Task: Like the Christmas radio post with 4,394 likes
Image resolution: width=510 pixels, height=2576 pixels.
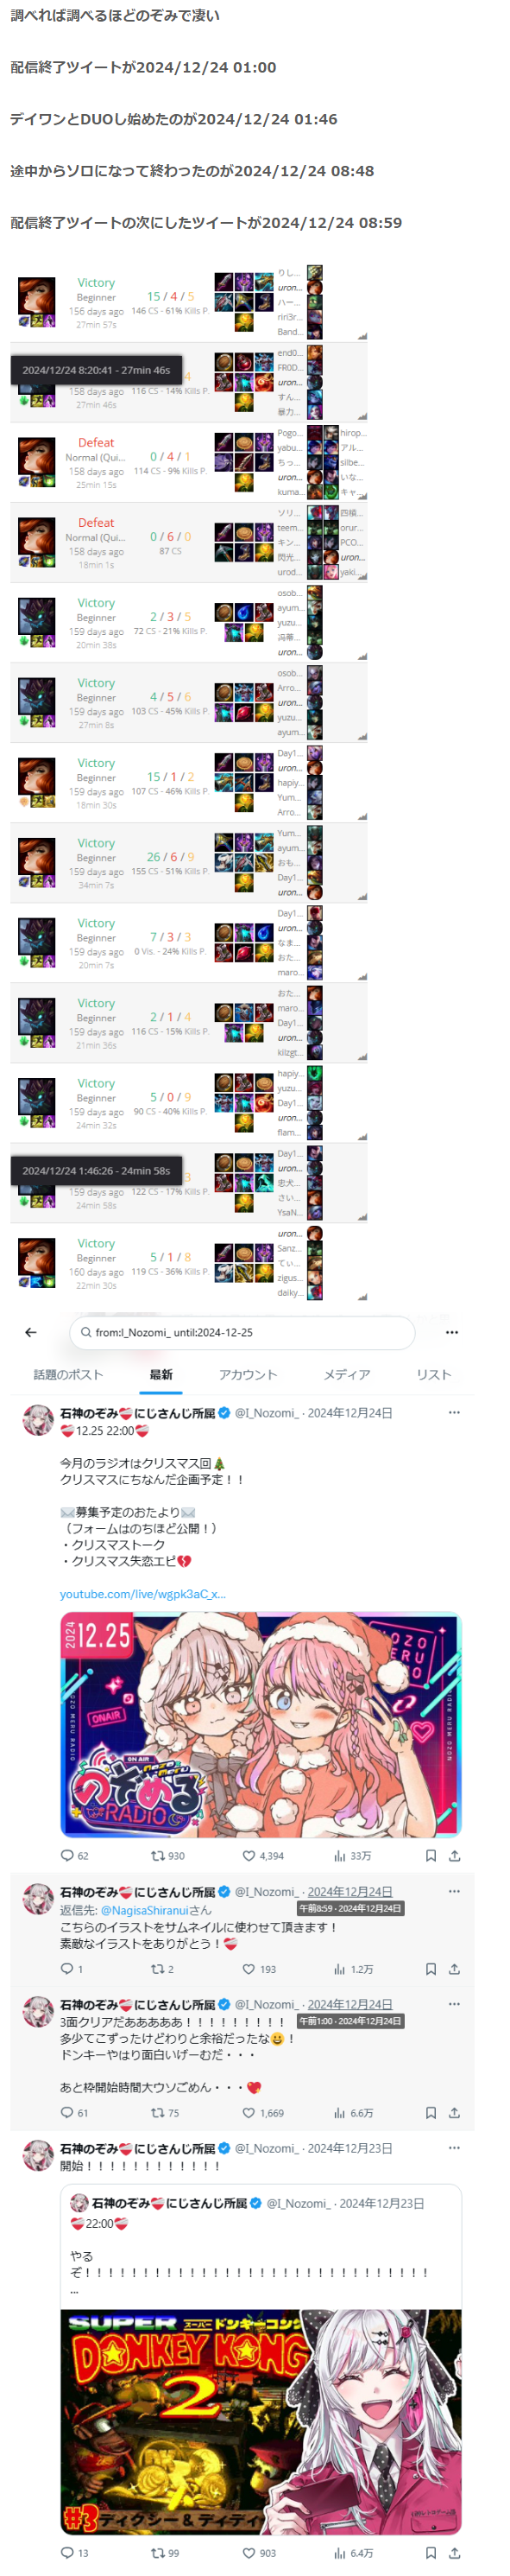Action: (x=262, y=1855)
